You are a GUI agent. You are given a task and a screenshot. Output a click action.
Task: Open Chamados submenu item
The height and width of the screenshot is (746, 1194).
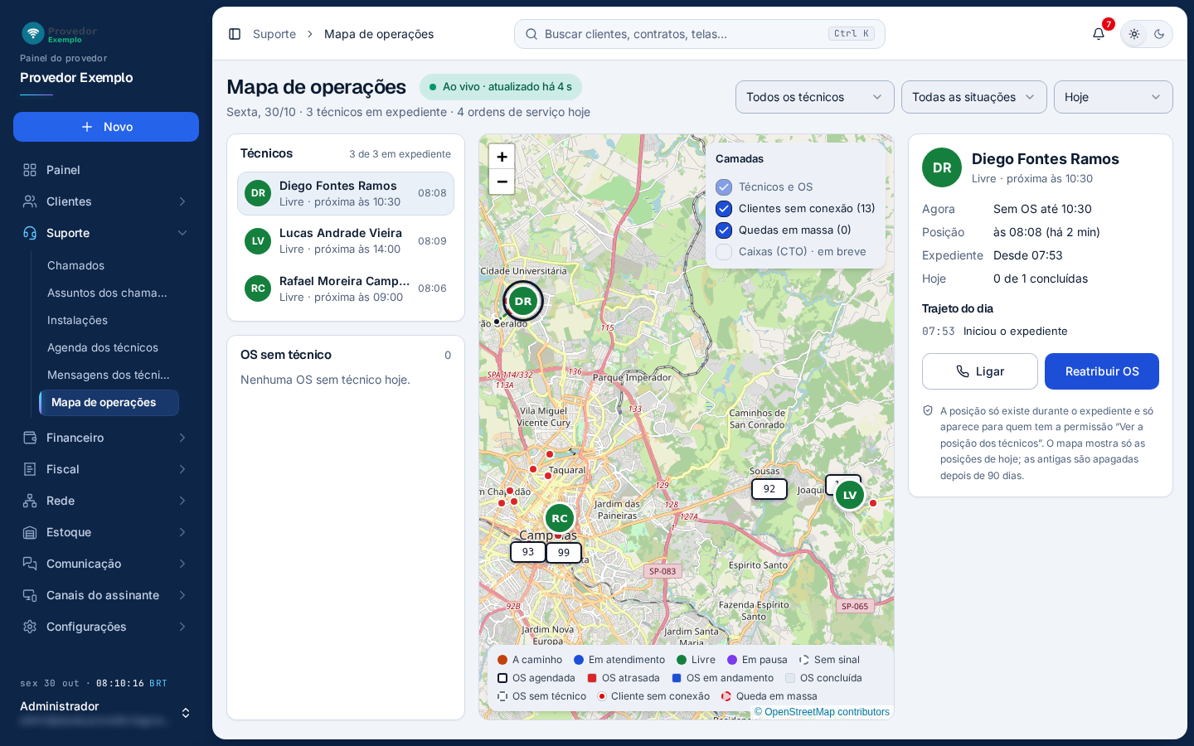click(x=75, y=265)
